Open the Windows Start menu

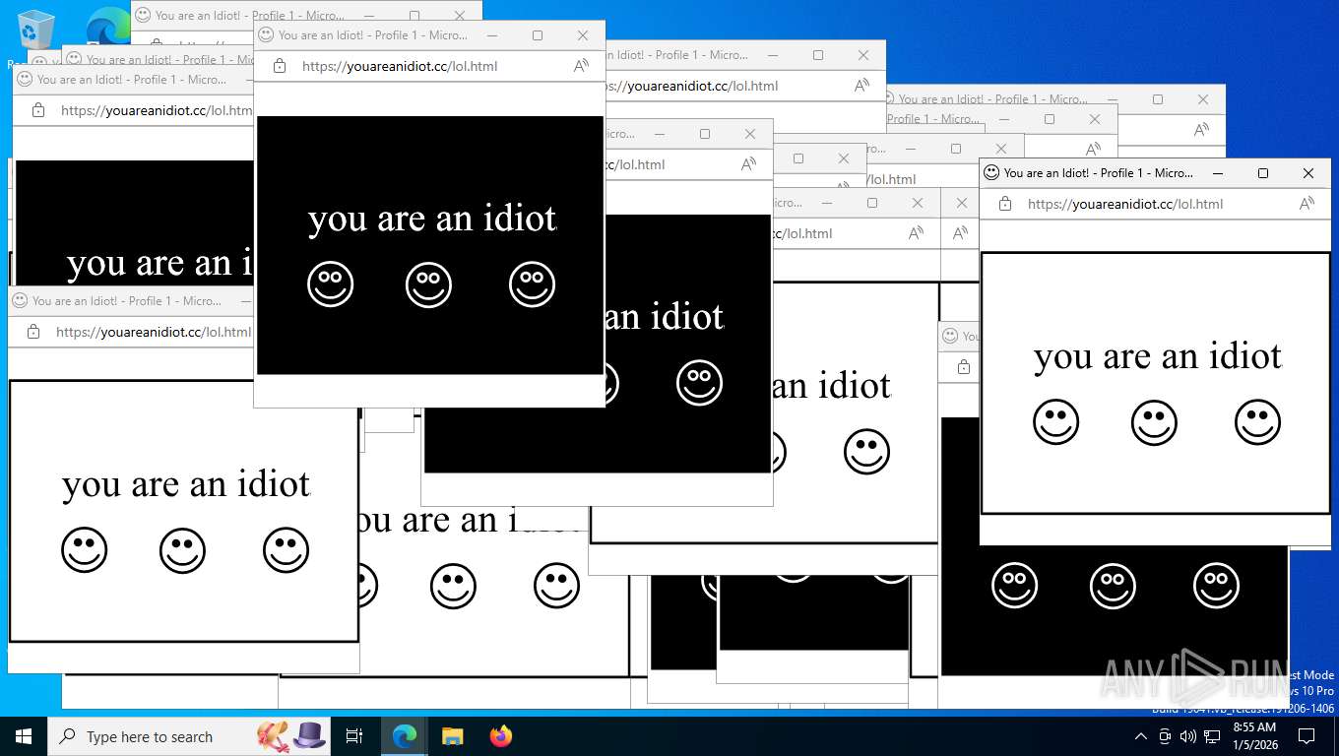coord(24,736)
